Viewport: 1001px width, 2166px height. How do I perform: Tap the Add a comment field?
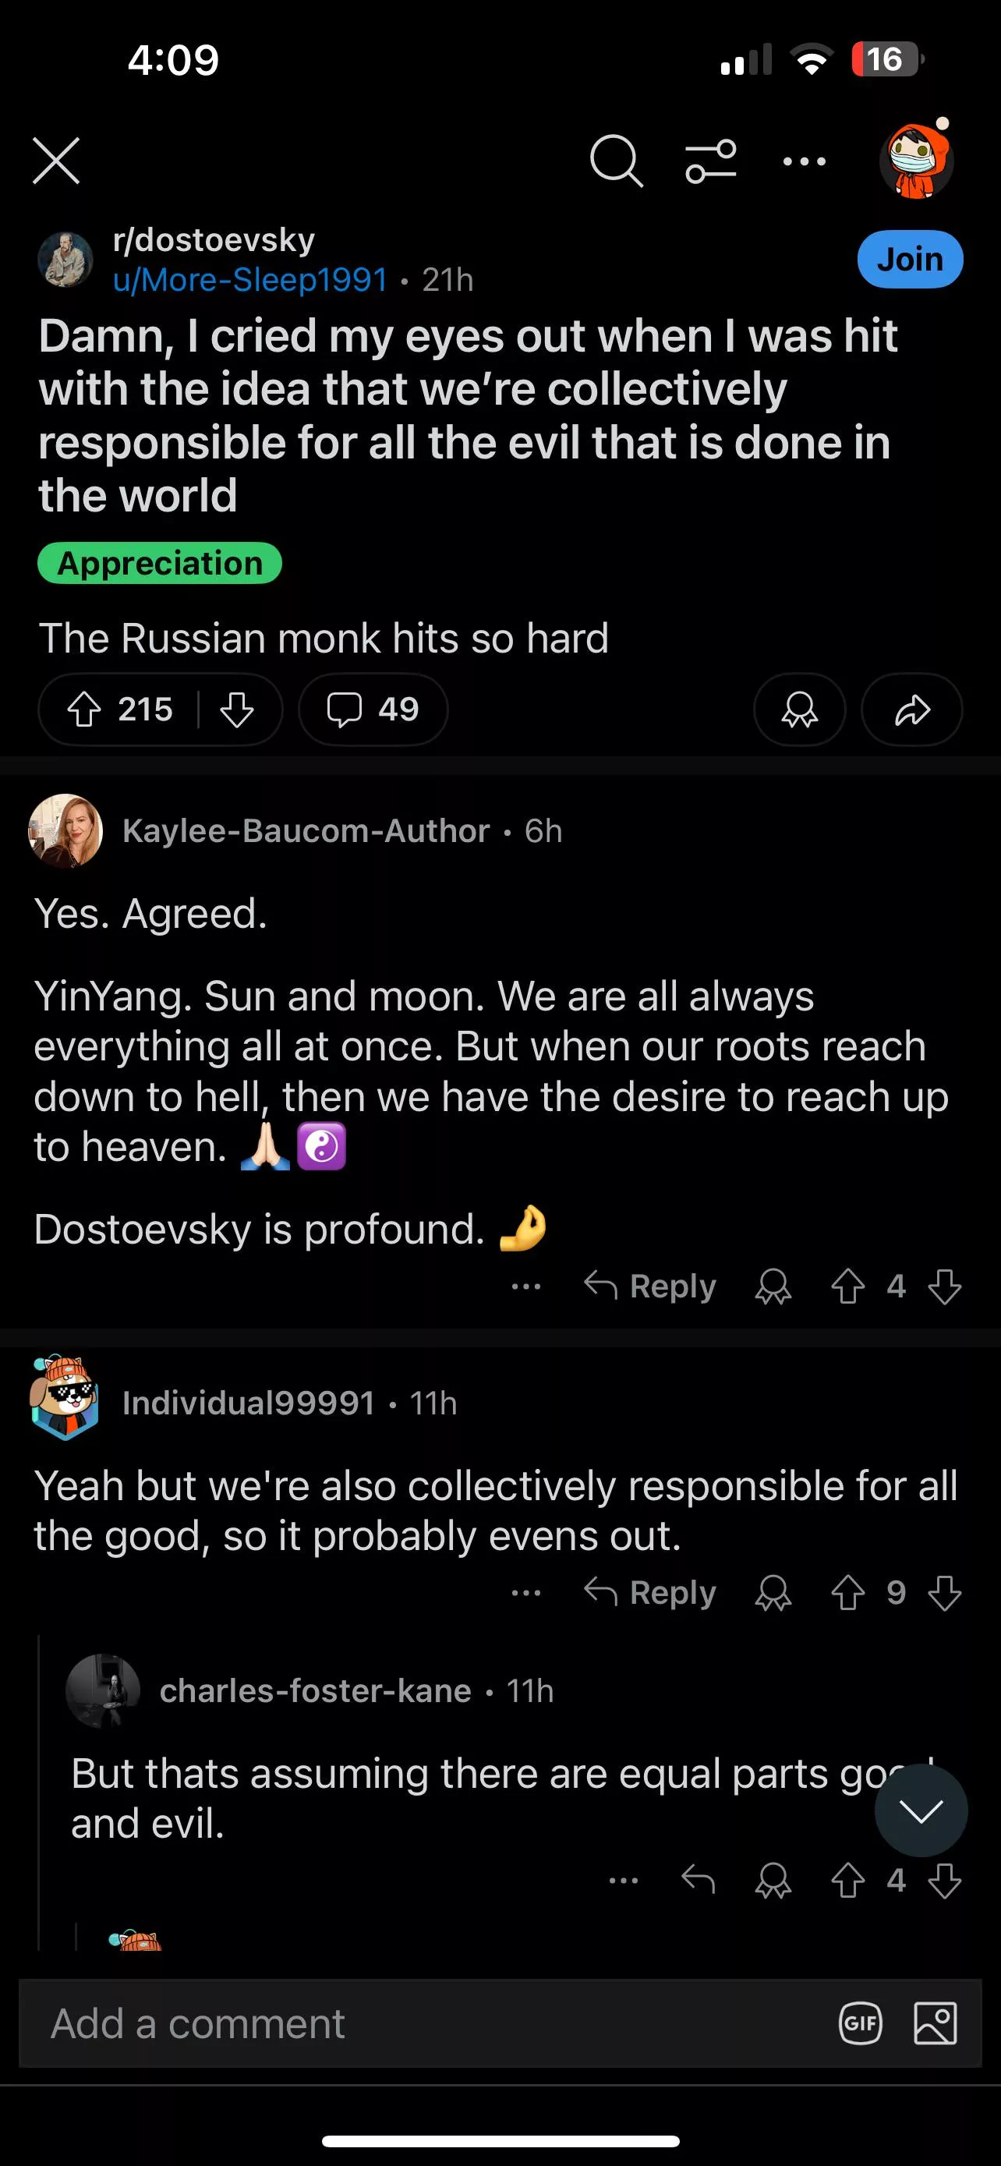pos(420,2023)
